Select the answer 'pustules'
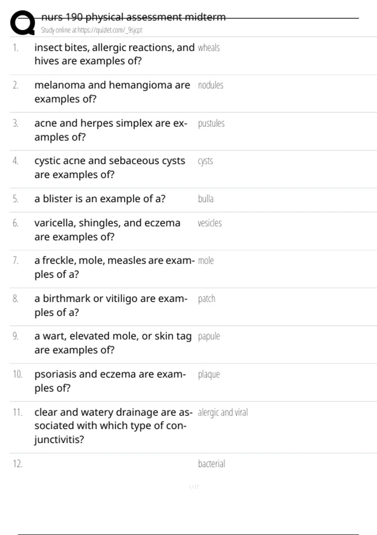 pos(211,123)
